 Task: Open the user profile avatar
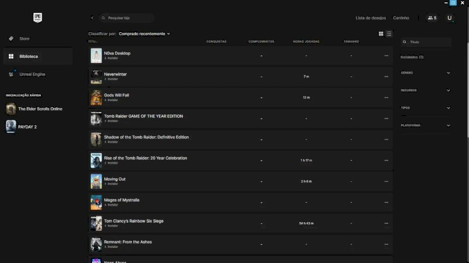click(x=450, y=18)
